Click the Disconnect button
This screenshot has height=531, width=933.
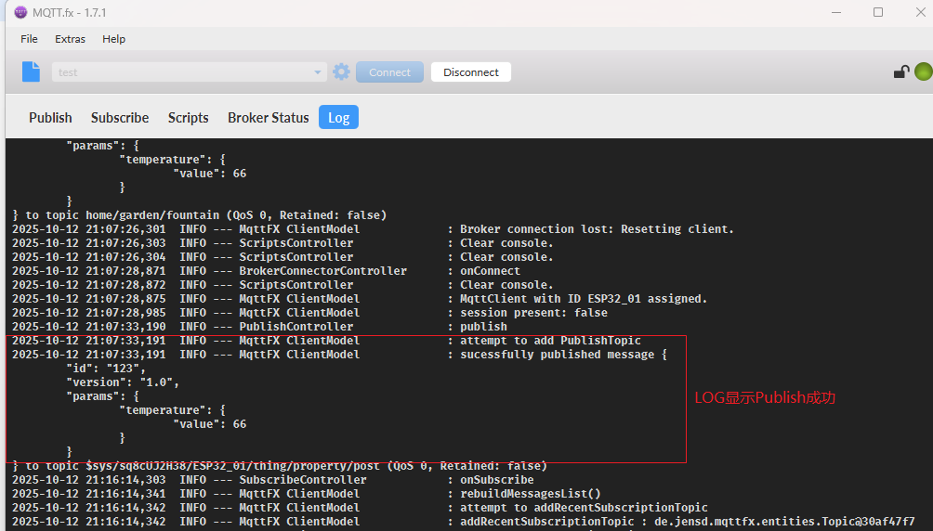coord(470,72)
